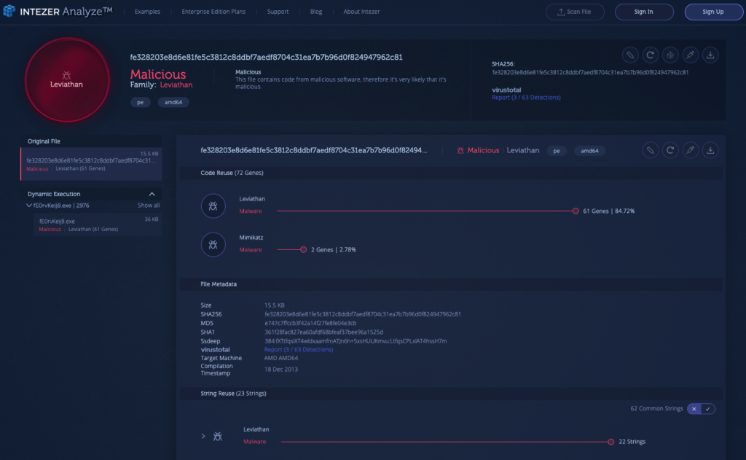Image resolution: width=746 pixels, height=460 pixels.
Task: Click the Sign Up button
Action: point(713,12)
